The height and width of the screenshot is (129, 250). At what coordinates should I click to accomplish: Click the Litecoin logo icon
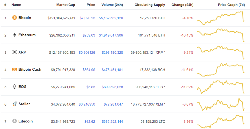click(14, 121)
